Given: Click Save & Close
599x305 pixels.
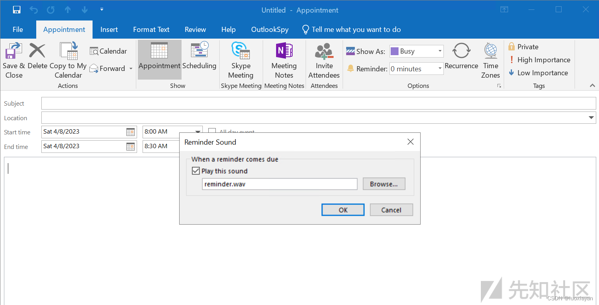Looking at the screenshot, I should point(14,60).
